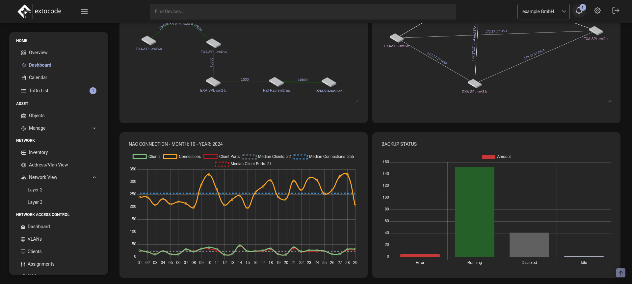Open the Address/Vlan View link
This screenshot has height=284, width=632.
[48, 165]
